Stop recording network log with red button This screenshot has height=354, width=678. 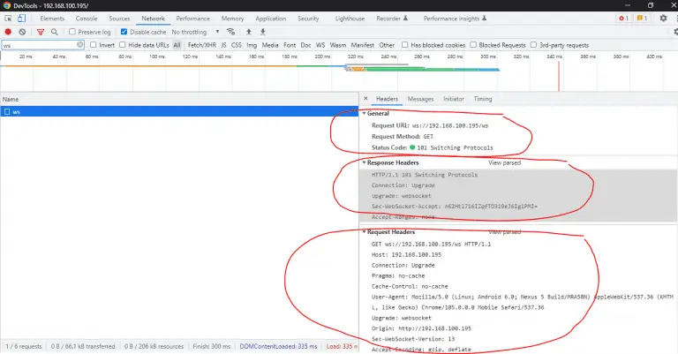point(8,32)
